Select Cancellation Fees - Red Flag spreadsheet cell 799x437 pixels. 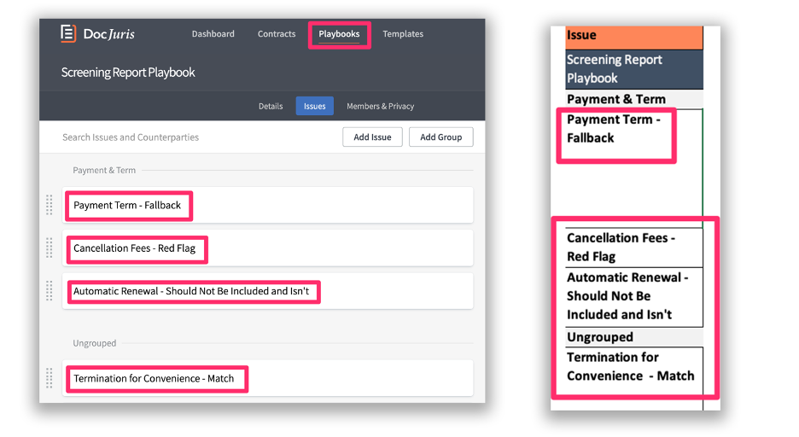coord(634,247)
